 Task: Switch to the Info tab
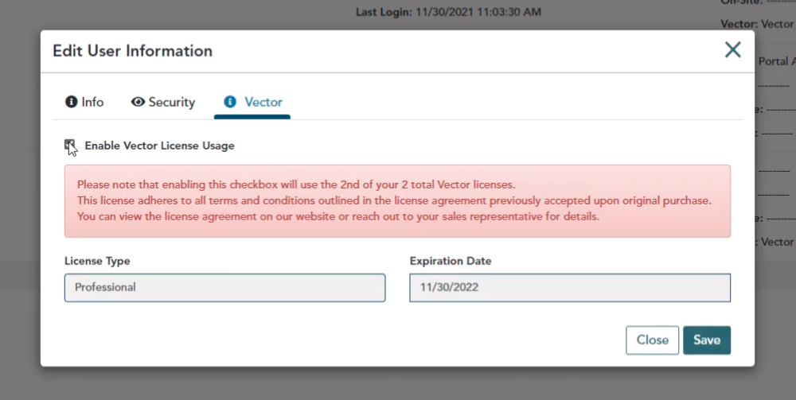(92, 102)
